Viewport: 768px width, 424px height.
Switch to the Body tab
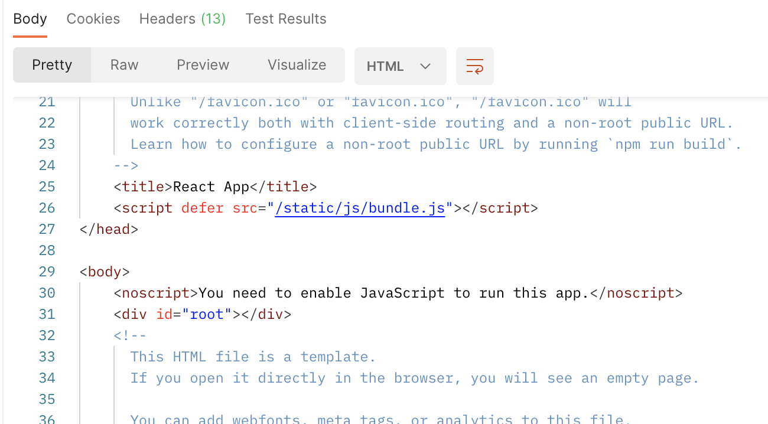(x=30, y=19)
